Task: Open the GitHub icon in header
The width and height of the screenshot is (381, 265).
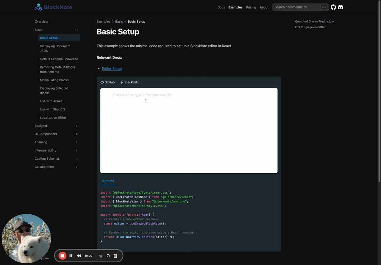Action: [x=333, y=7]
